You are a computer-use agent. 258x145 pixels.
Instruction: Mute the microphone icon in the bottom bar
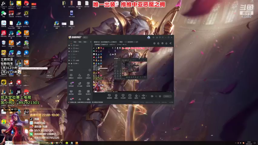(136, 96)
